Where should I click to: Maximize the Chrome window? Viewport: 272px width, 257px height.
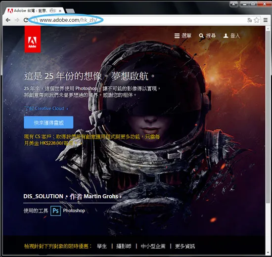click(253, 4)
